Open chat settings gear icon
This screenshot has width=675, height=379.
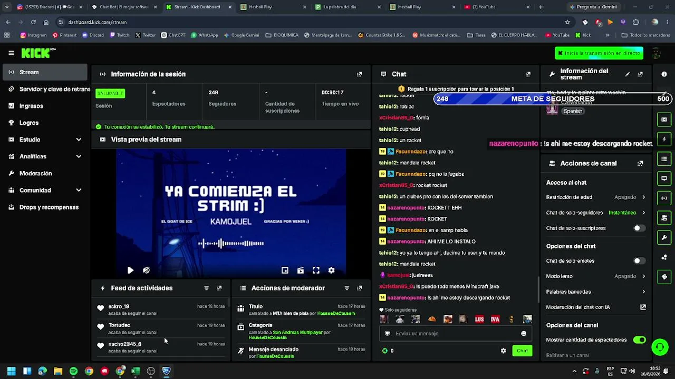[x=503, y=351]
